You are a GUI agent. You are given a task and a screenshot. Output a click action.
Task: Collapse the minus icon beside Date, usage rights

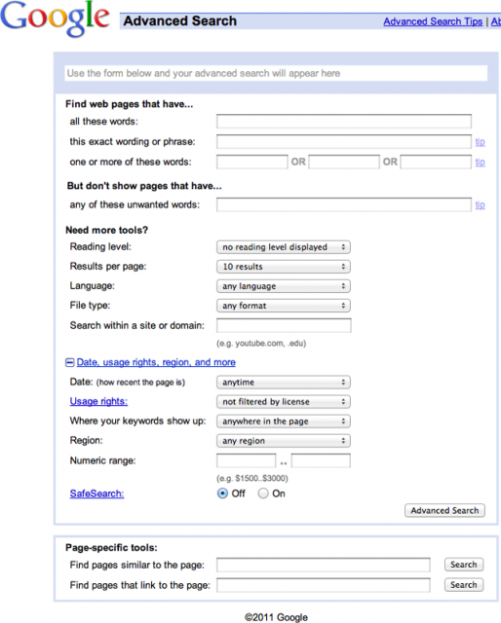pyautogui.click(x=69, y=362)
